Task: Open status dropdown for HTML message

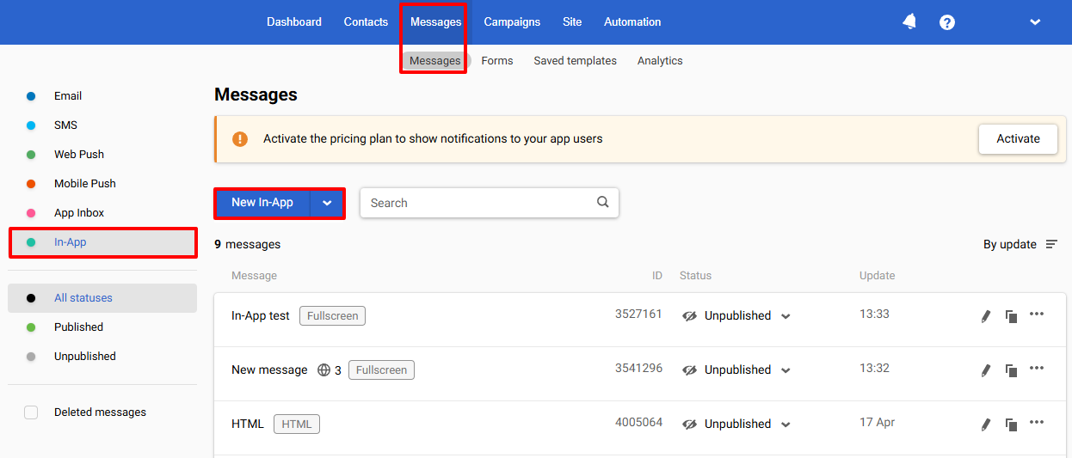Action: 786,424
